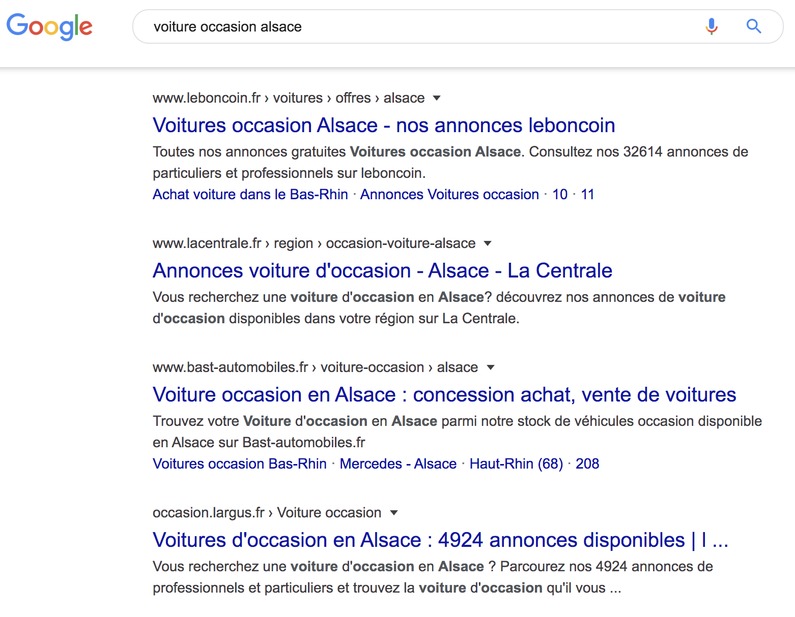Click into the search query field
795x617 pixels.
click(x=407, y=26)
